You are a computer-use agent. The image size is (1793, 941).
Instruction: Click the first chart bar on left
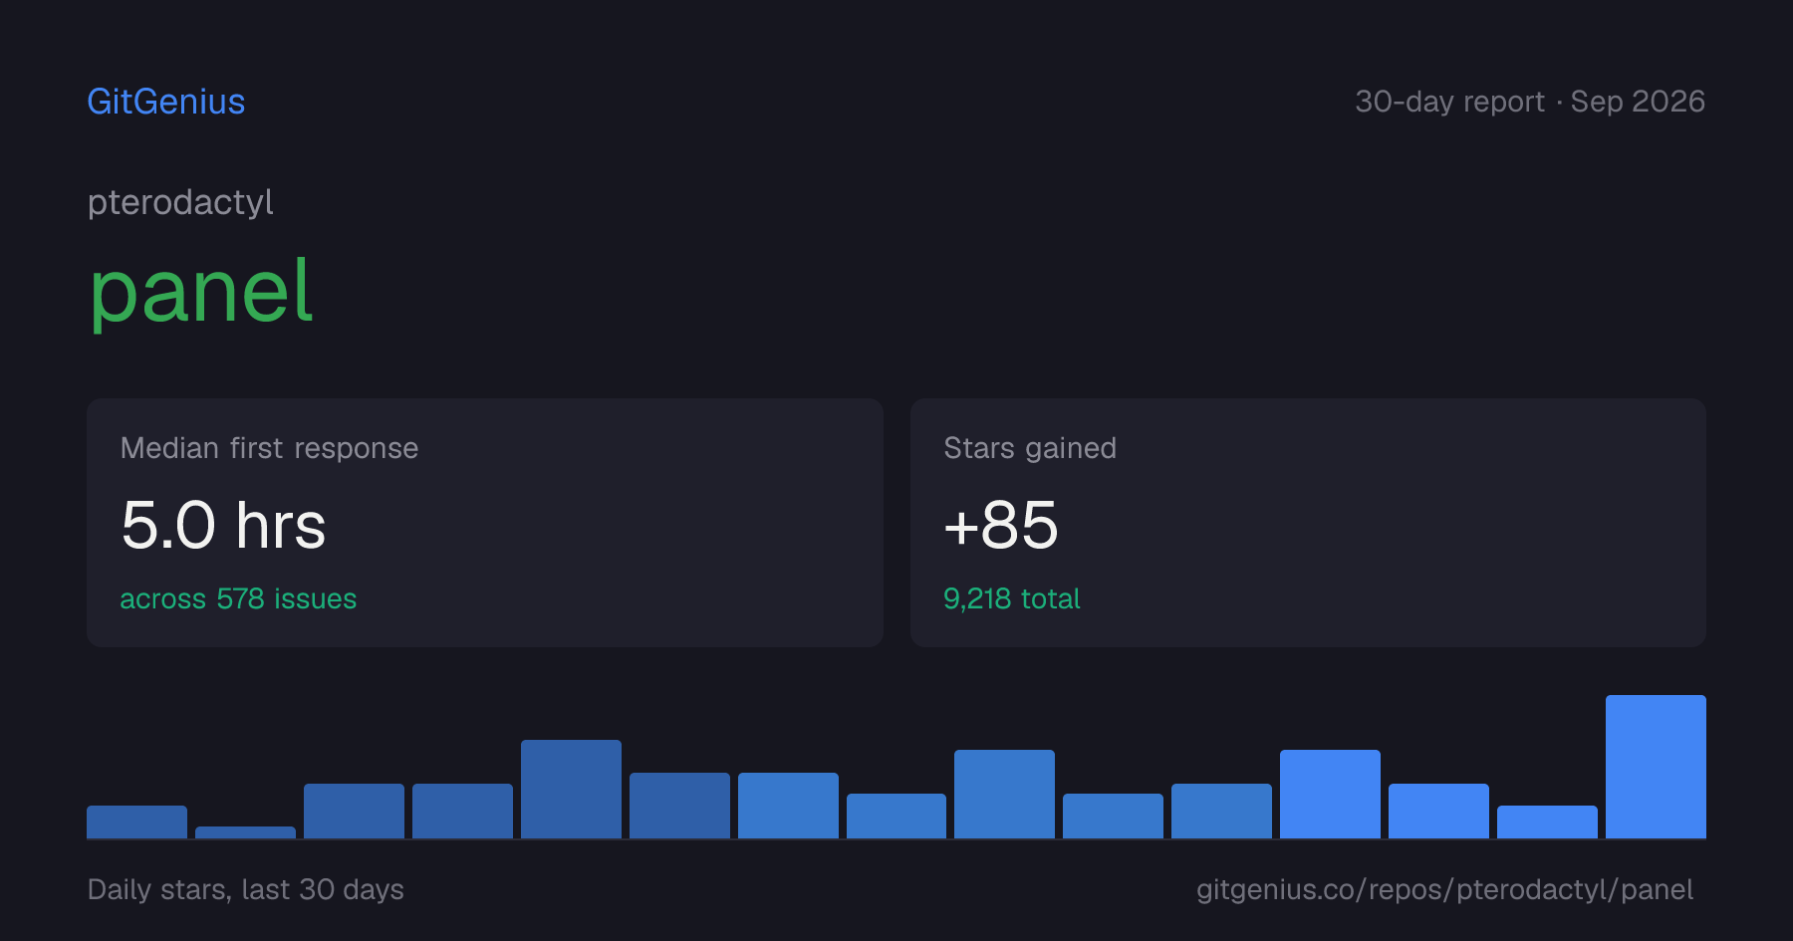pos(136,822)
